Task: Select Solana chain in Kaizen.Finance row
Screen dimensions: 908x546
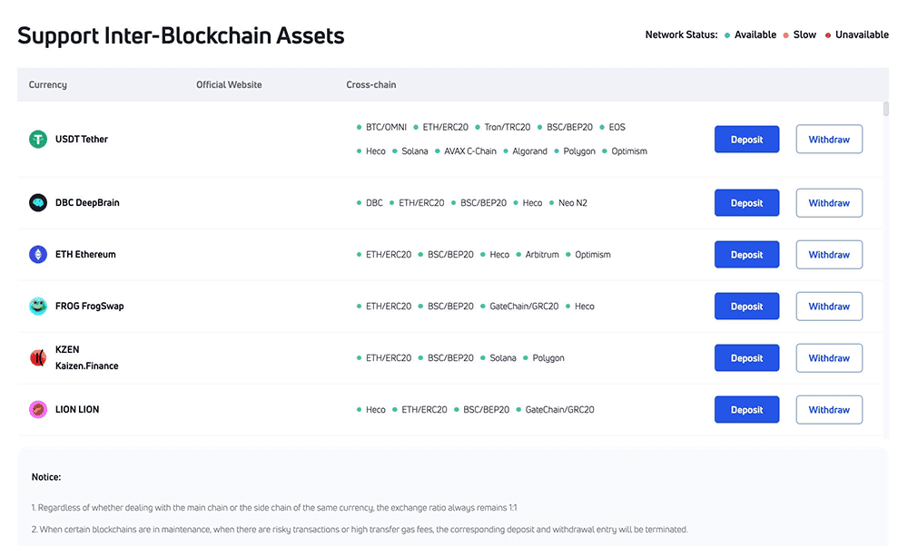Action: pyautogui.click(x=498, y=358)
